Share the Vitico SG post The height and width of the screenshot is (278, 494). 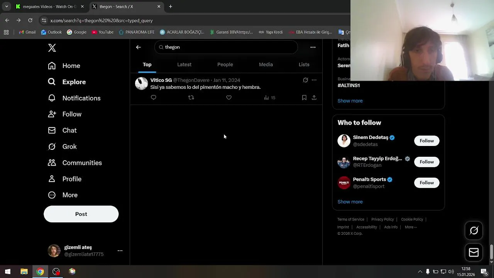pos(314,98)
